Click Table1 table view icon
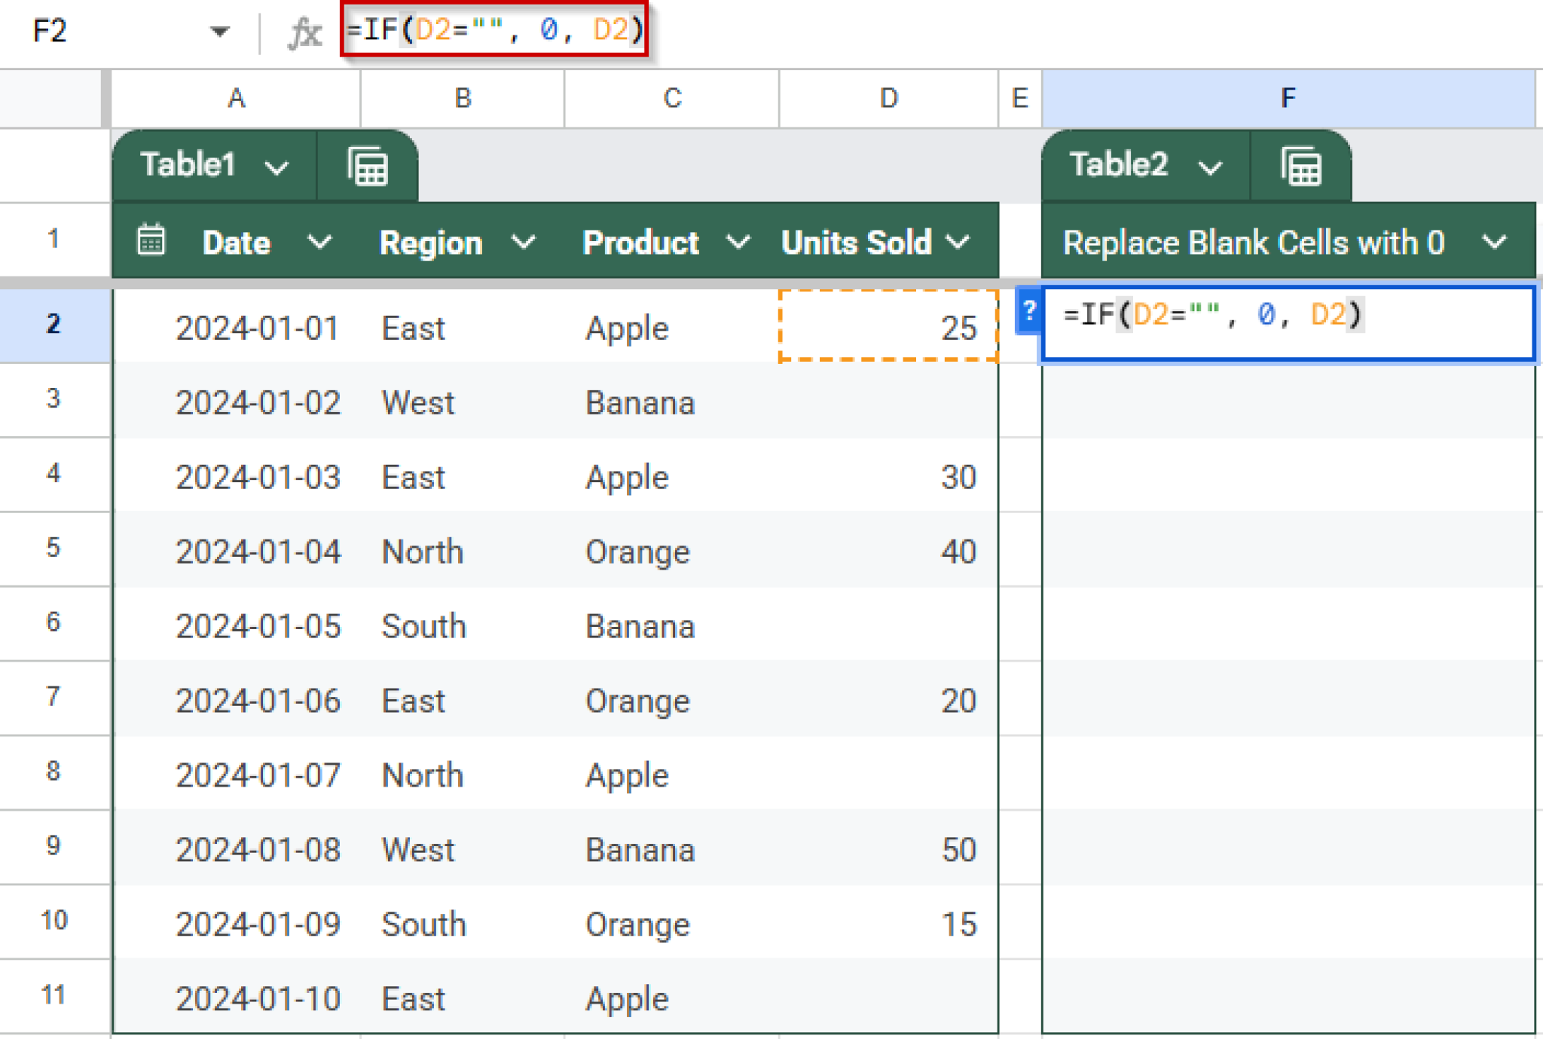This screenshot has width=1543, height=1039. 368,166
